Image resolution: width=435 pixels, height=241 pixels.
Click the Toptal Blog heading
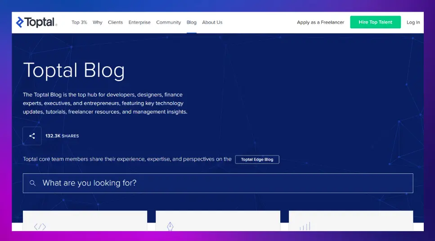(x=74, y=71)
